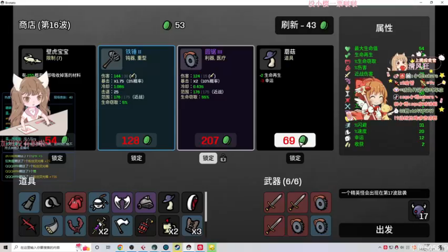Screen dimensions: 448x252
Task: Click the 武器 (6/6) heading
Action: [x=283, y=181]
